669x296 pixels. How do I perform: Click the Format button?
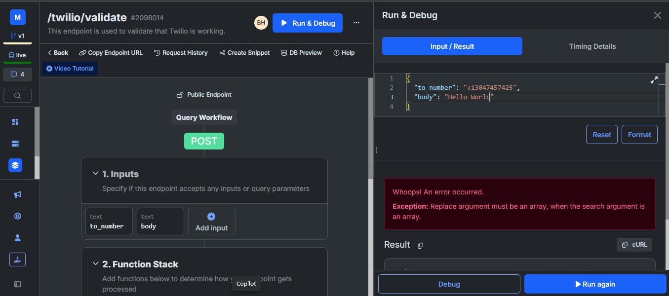pyautogui.click(x=639, y=135)
